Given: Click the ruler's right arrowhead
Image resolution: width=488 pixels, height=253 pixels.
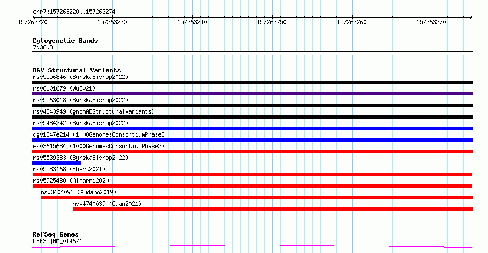Looking at the screenshot, I should tap(470, 17).
